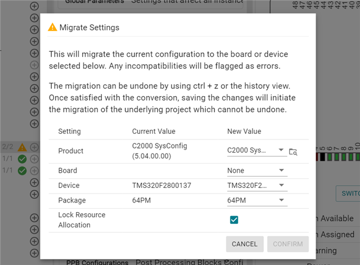Viewport: 360px width, 265px height.
Task: Click the green checkmark beside the second 1/1
Action: pyautogui.click(x=22, y=170)
